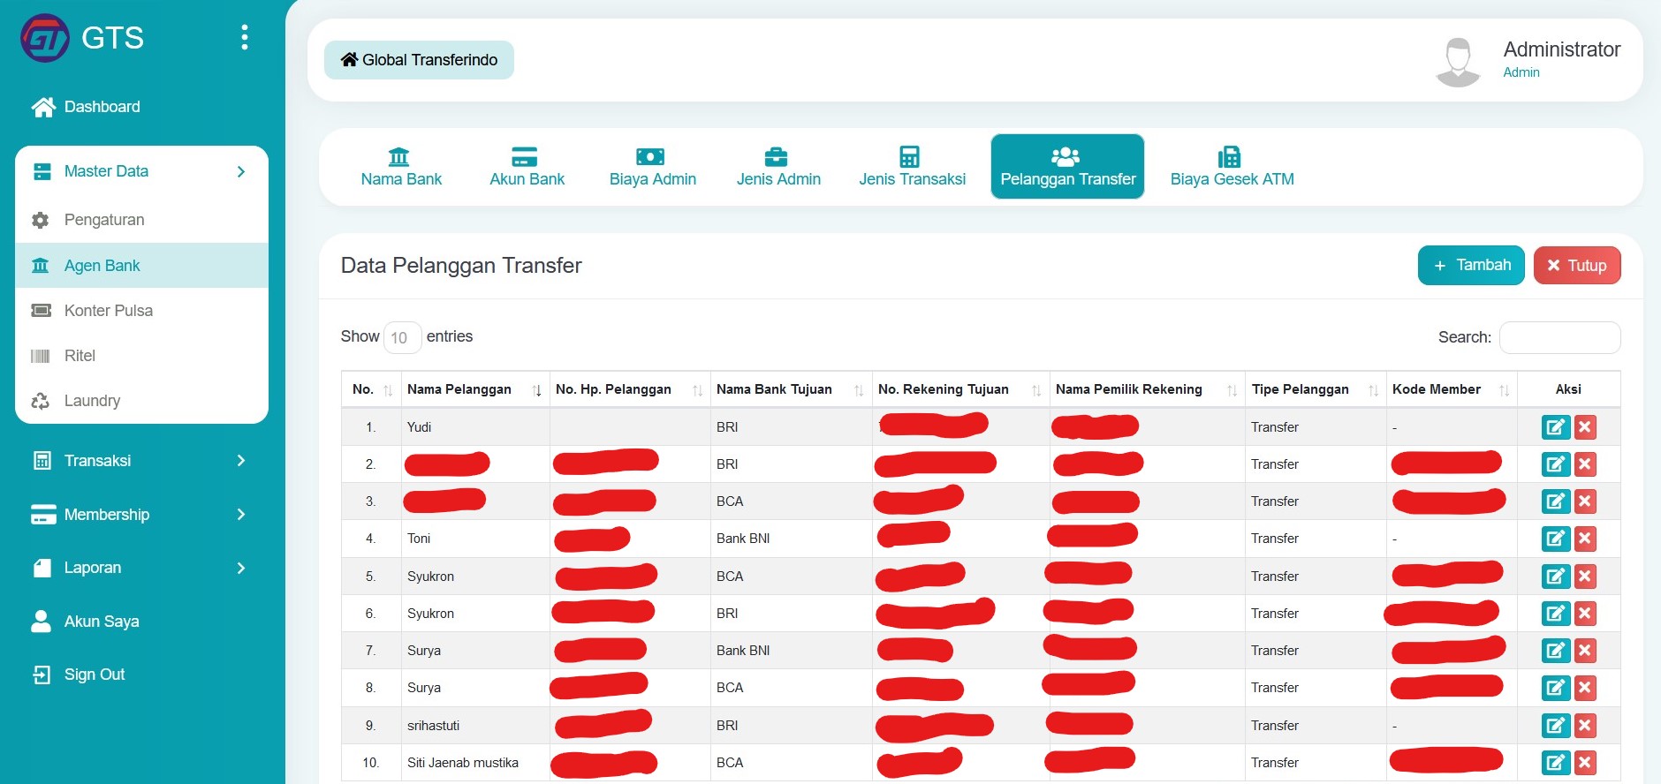Edit row 7 Surya Bank BNI
Viewport: 1661px width, 784px height.
coord(1556,651)
